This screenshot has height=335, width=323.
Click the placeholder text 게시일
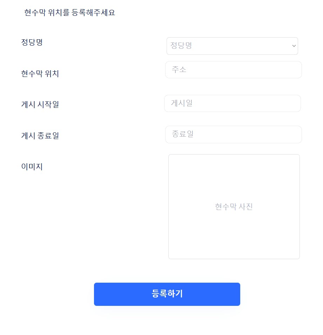click(182, 103)
